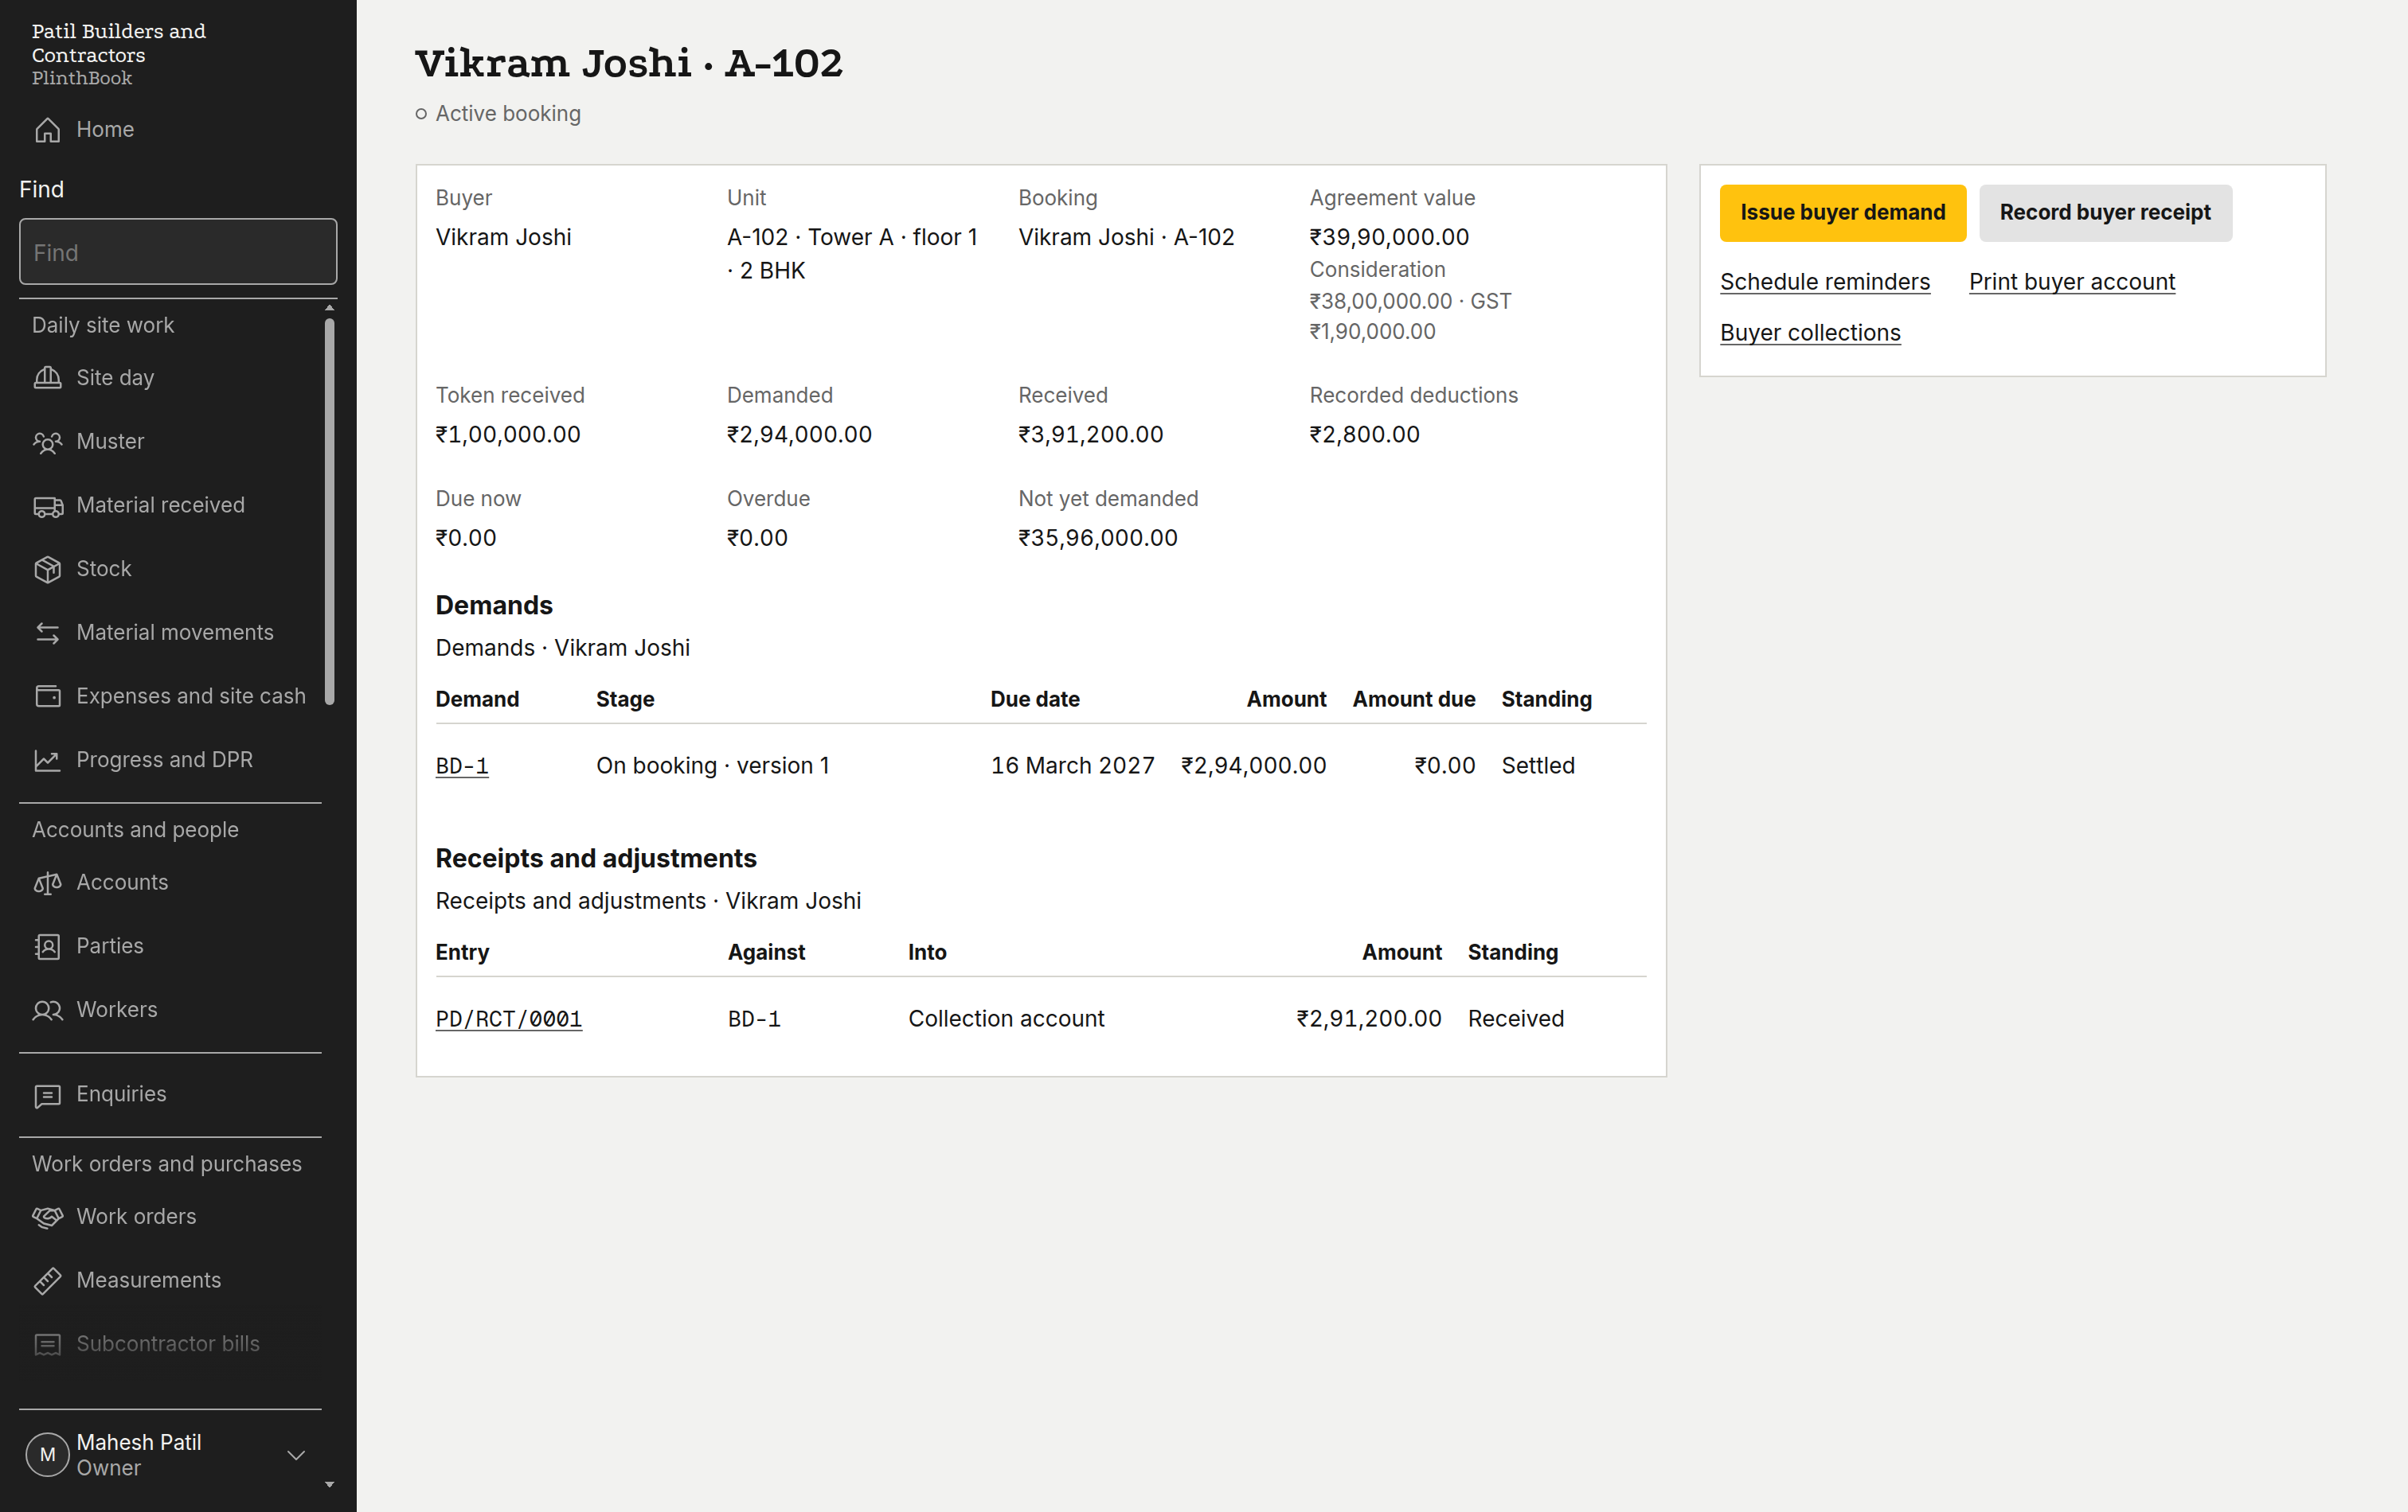The width and height of the screenshot is (2408, 1512).
Task: Click the 16 March 2027 due date
Action: [1072, 766]
